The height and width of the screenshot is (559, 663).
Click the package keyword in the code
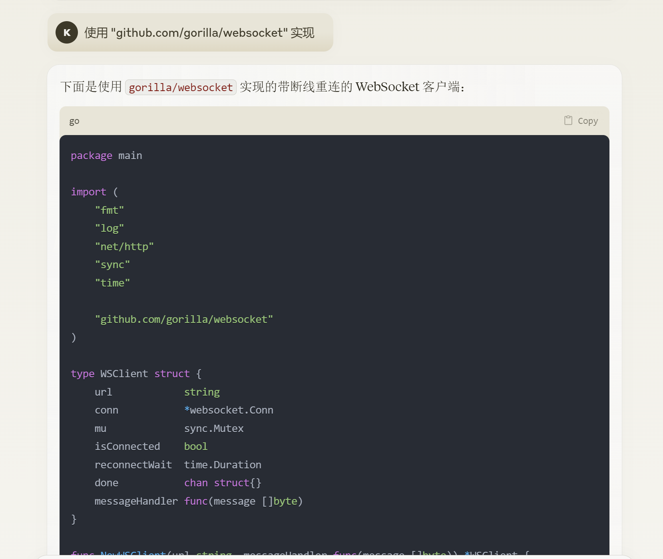pos(91,155)
